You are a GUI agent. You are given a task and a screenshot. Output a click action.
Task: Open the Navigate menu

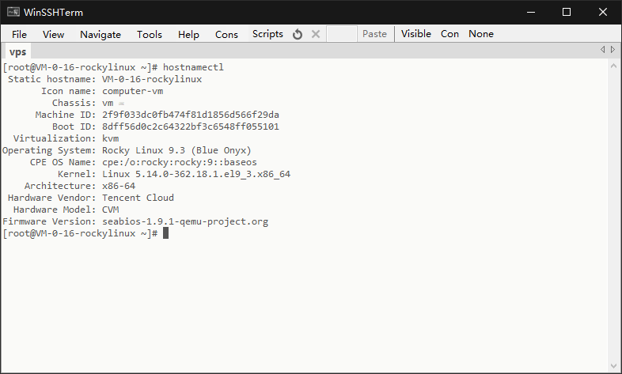(101, 34)
